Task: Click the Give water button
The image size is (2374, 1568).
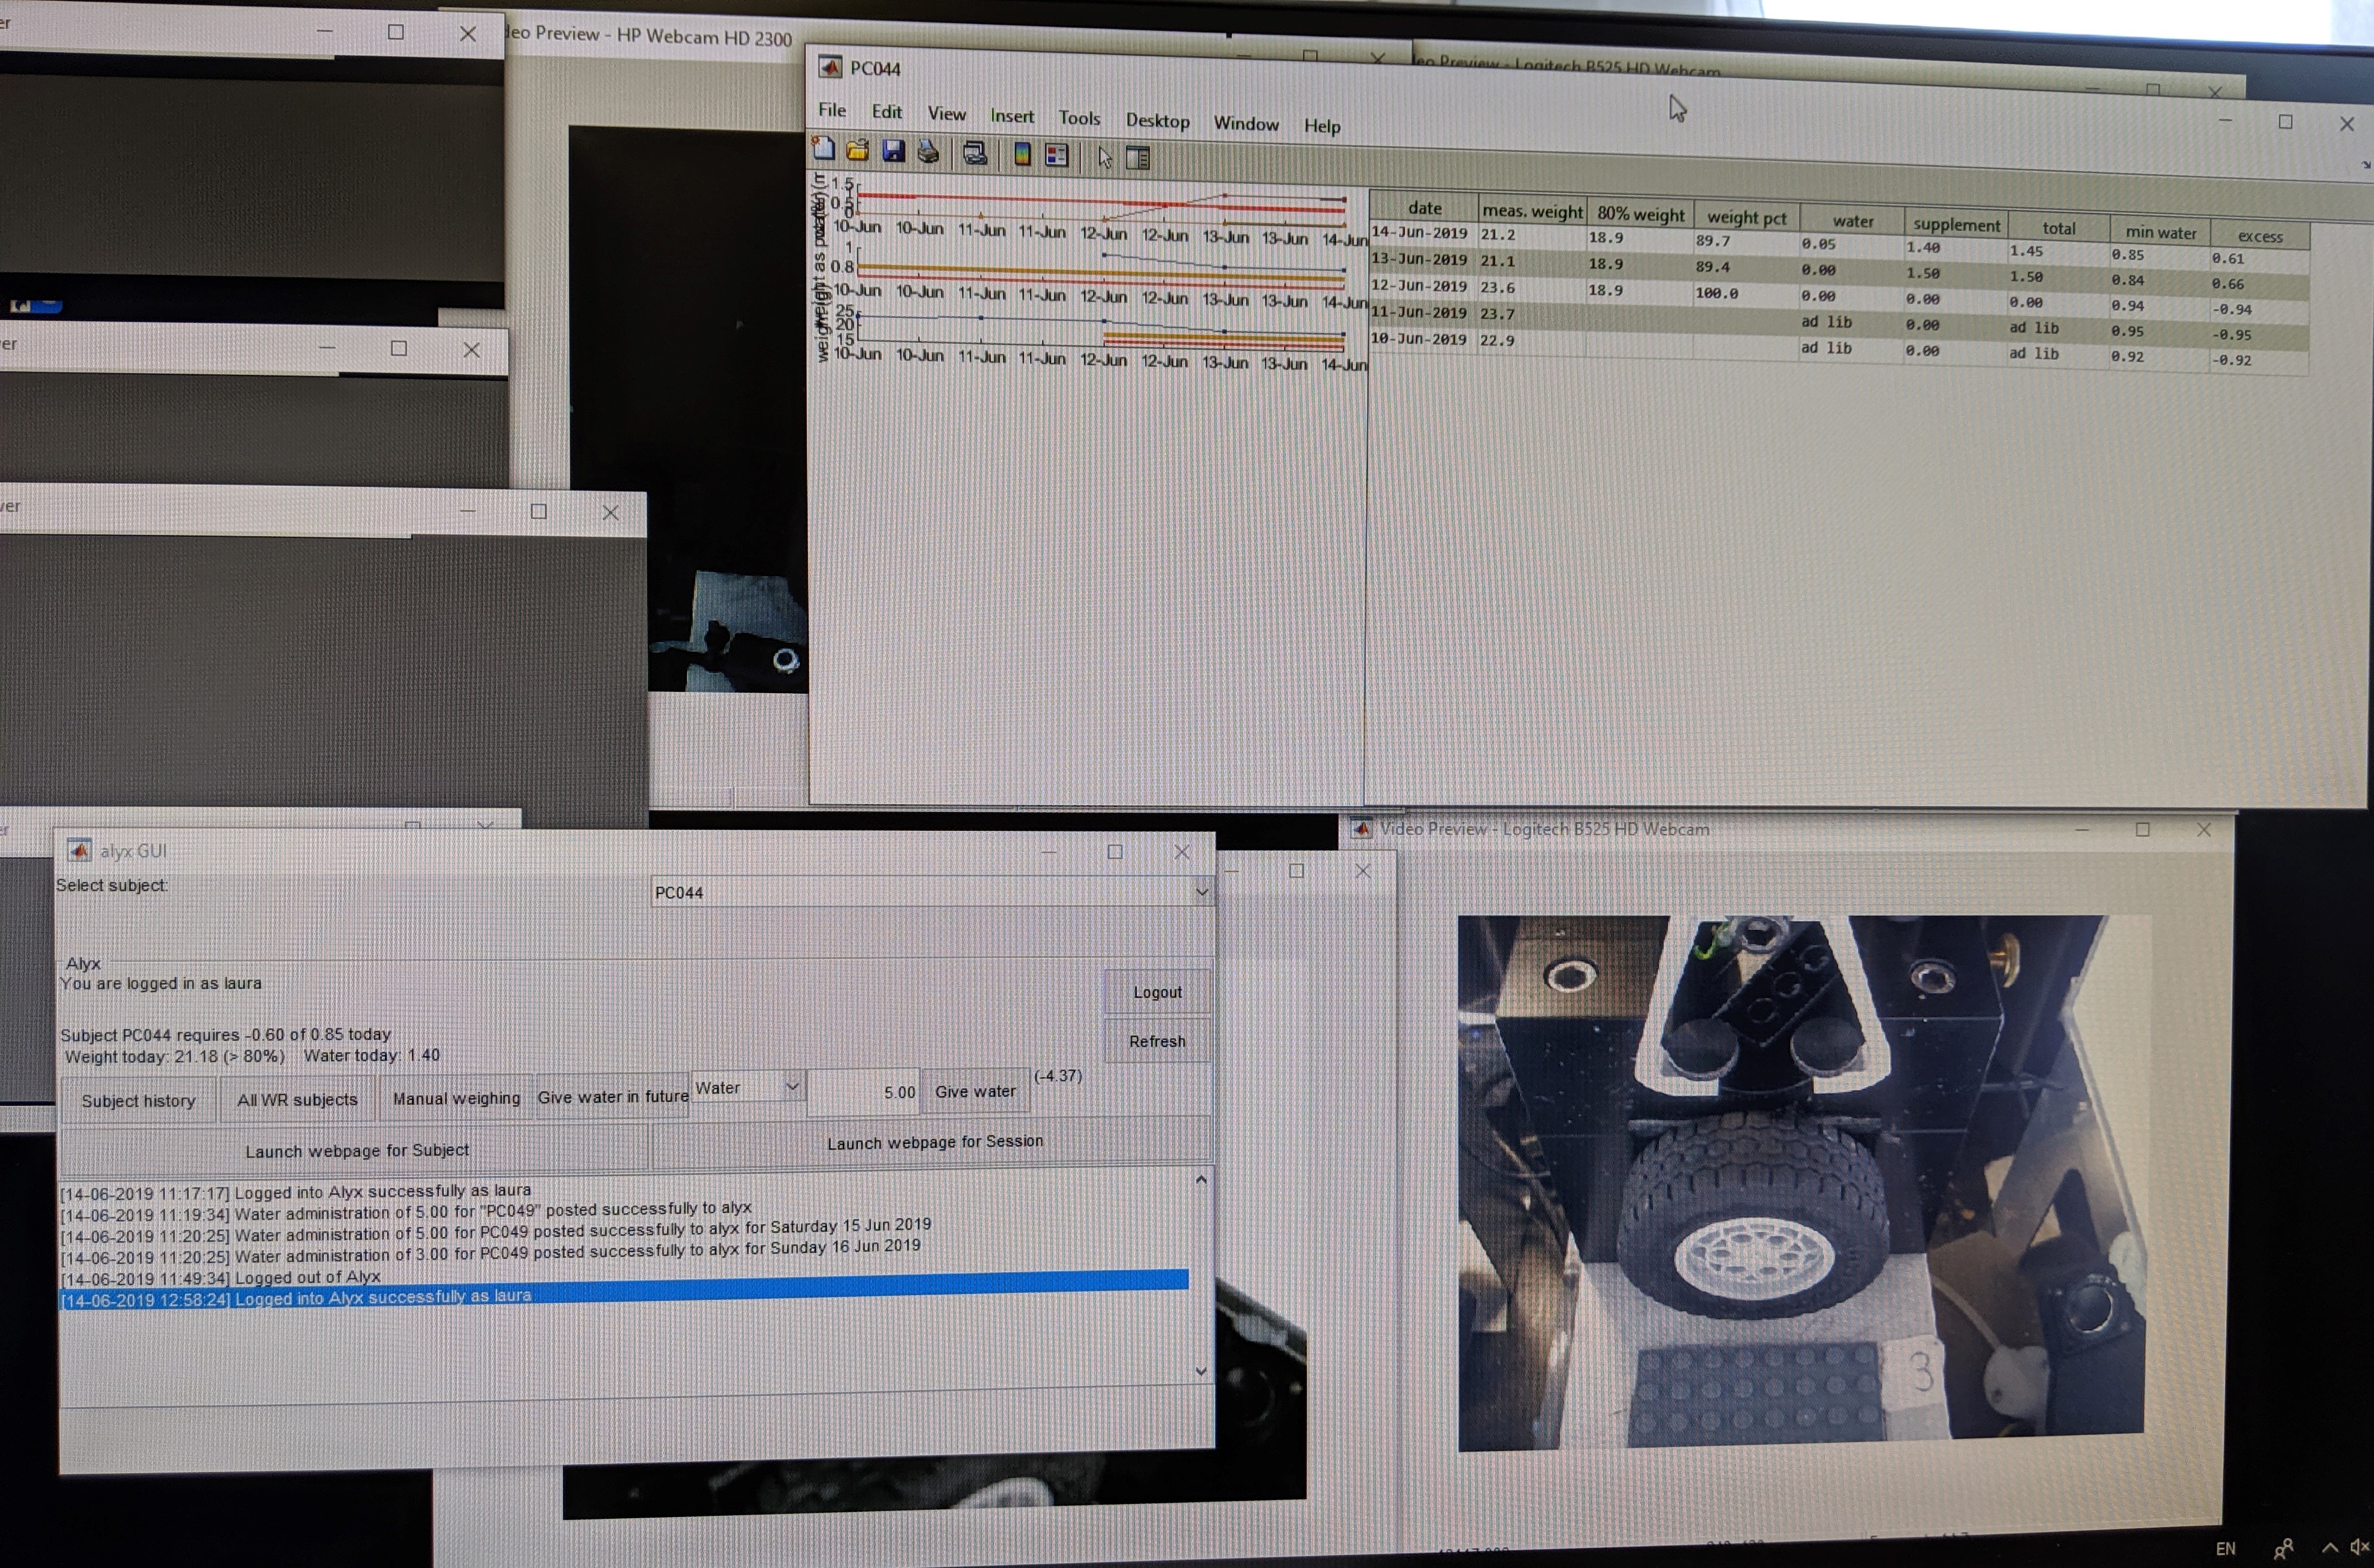Action: (975, 1091)
